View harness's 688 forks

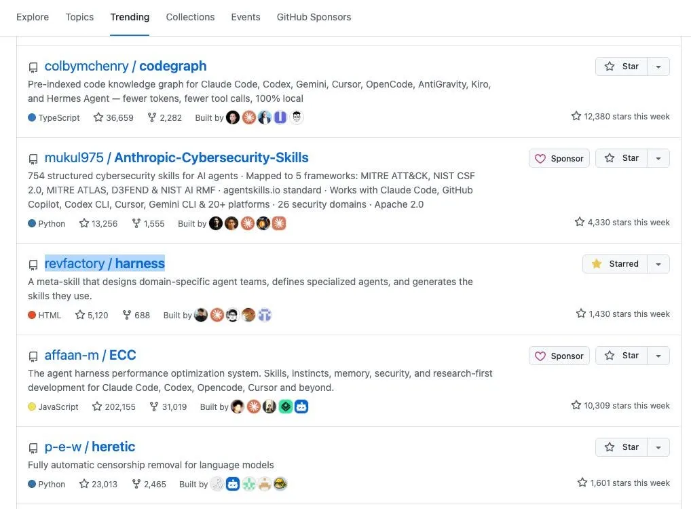tap(136, 315)
